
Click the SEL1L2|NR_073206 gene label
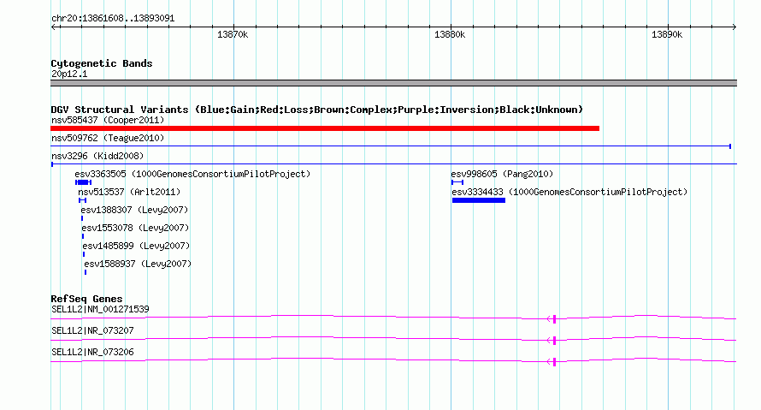[x=92, y=352]
